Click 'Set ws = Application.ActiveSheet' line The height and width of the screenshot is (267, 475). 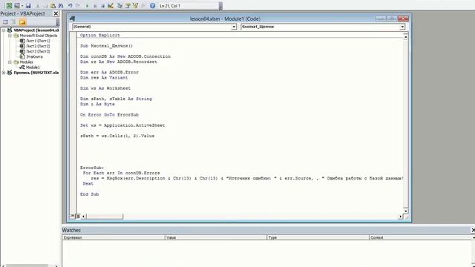tap(122, 125)
